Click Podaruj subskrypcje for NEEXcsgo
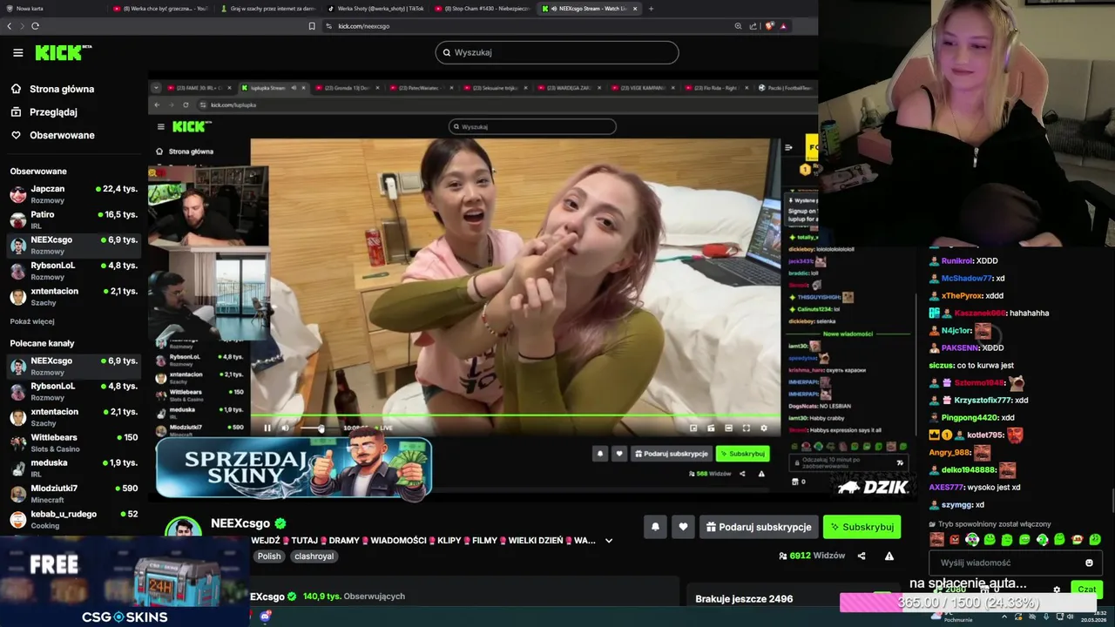This screenshot has width=1115, height=627. 758,527
